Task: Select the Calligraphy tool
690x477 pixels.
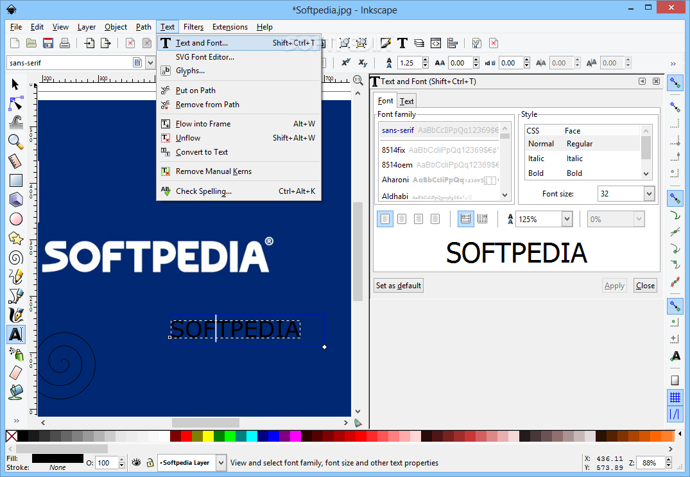Action: [15, 315]
